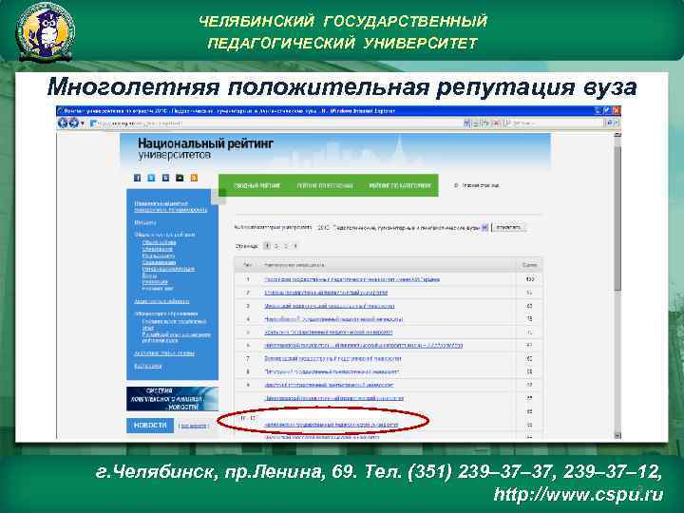684x513 pixels.
Task: Open the university link ranked 7
Action: click(x=332, y=358)
